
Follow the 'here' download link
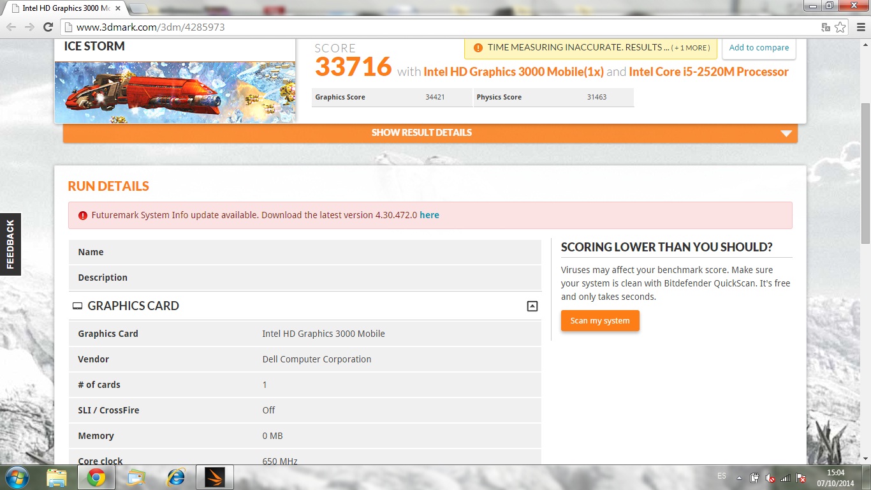coord(429,215)
